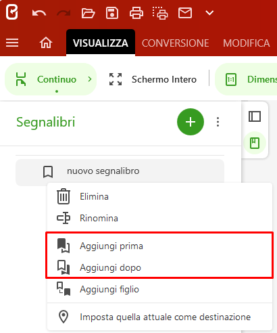Open the Segnalibri three-dot options menu
This screenshot has height=333, width=277.
218,122
